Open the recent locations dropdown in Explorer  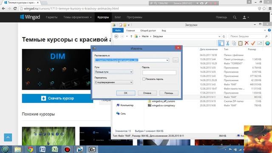click(127, 36)
